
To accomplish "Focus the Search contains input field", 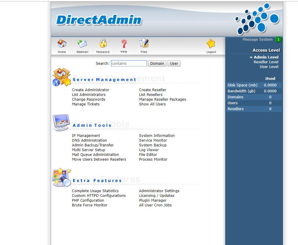I will (x=129, y=64).
